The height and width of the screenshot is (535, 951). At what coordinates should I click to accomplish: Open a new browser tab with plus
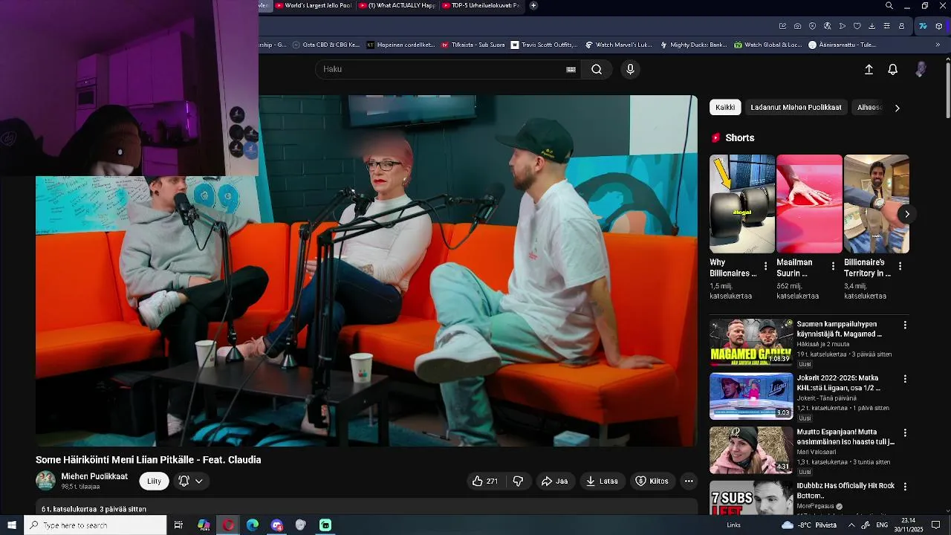533,5
